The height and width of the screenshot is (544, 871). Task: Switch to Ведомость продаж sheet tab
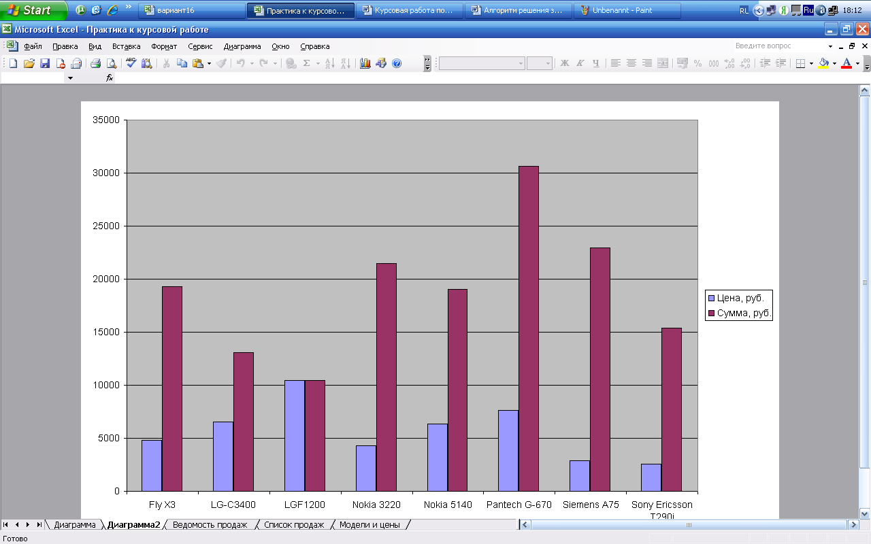(210, 525)
